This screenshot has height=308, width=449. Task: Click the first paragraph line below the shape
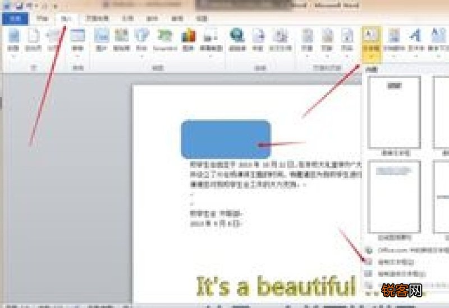(x=276, y=165)
